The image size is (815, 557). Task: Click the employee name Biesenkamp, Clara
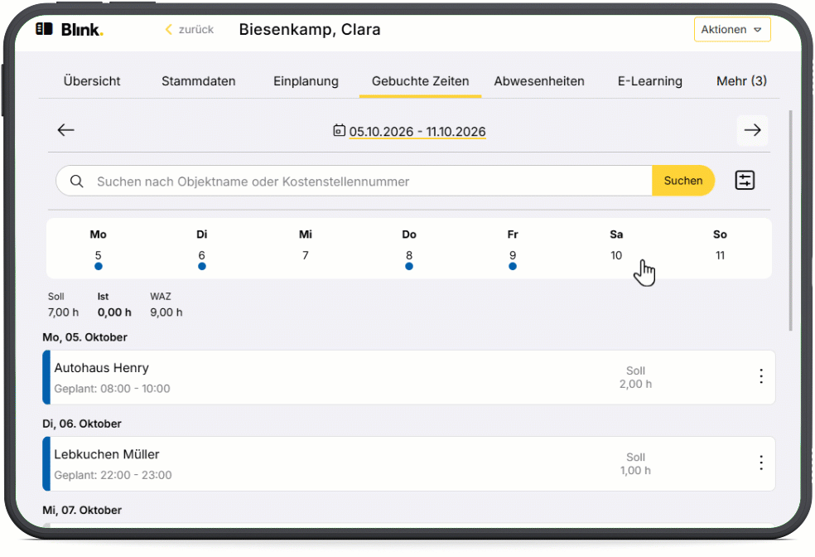[310, 30]
